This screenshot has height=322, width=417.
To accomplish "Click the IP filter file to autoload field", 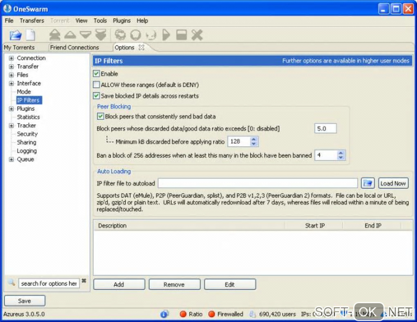I will [258, 183].
